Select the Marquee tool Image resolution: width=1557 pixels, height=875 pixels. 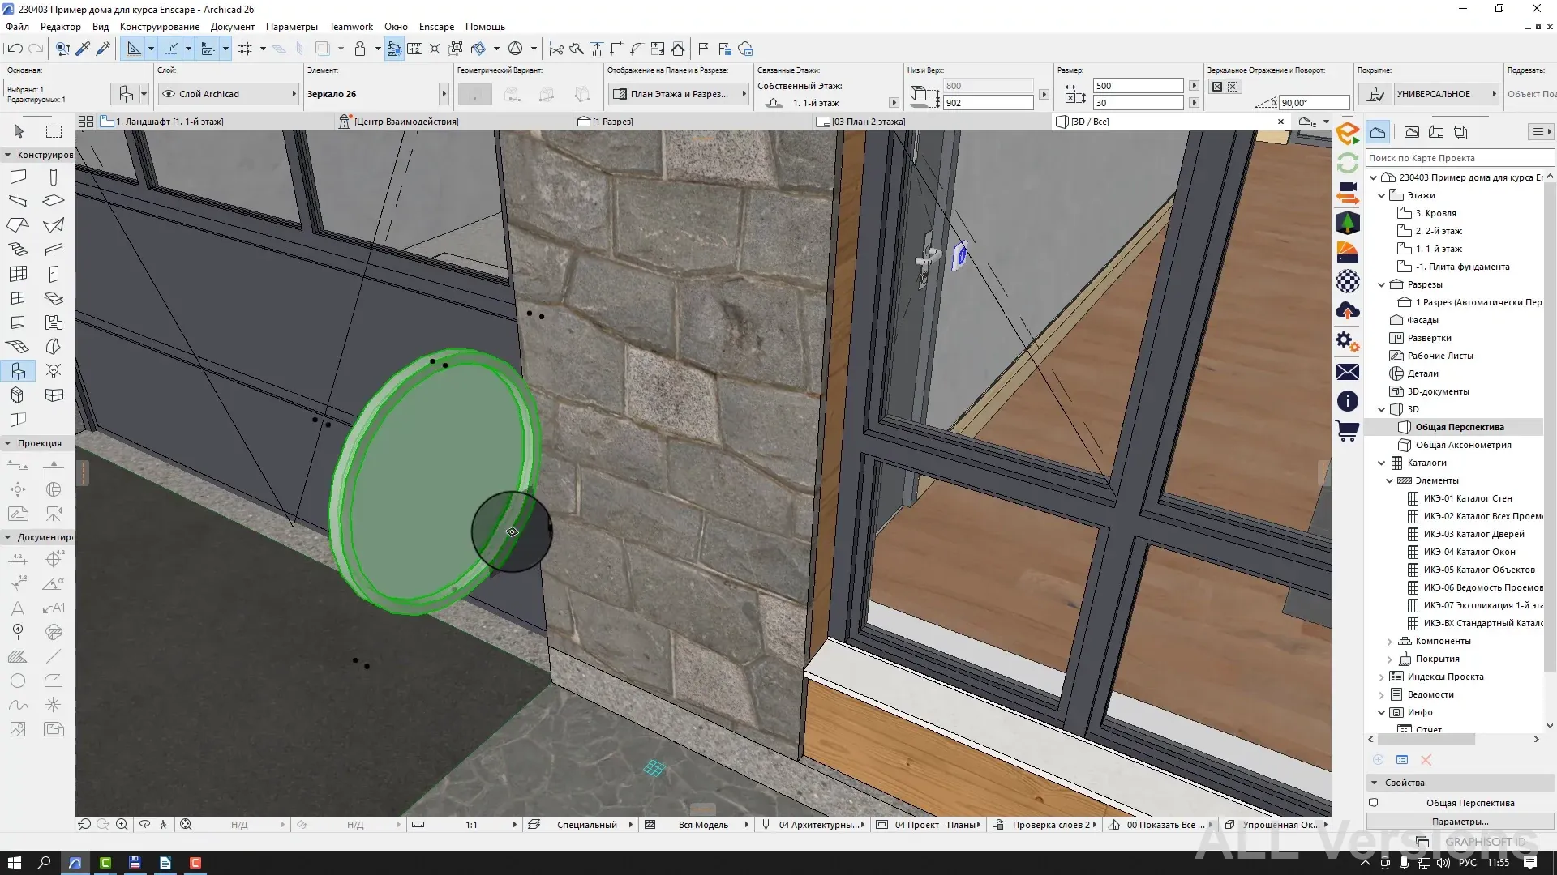[x=54, y=131]
